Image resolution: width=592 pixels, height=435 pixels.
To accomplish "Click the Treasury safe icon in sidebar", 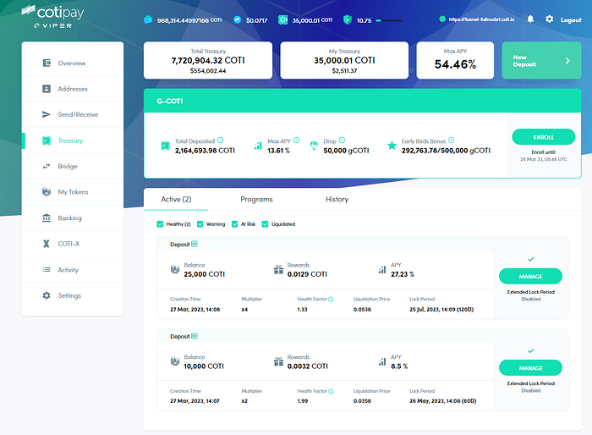I will 47,140.
